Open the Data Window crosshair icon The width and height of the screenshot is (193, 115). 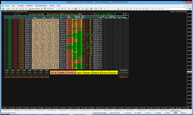pyautogui.click(x=16, y=9)
